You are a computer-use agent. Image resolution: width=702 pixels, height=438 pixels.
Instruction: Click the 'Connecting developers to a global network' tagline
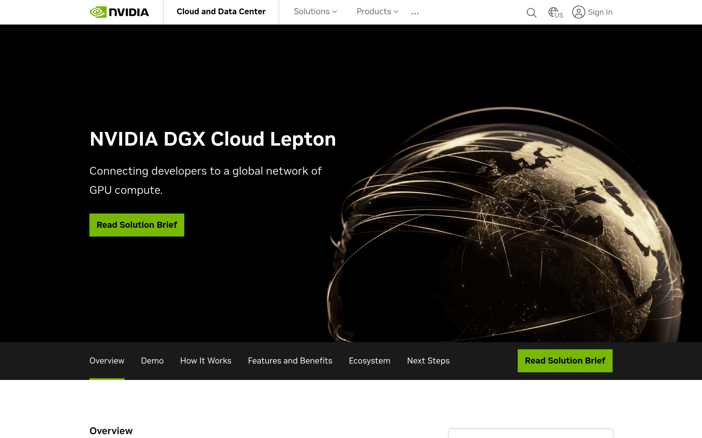[x=205, y=180]
